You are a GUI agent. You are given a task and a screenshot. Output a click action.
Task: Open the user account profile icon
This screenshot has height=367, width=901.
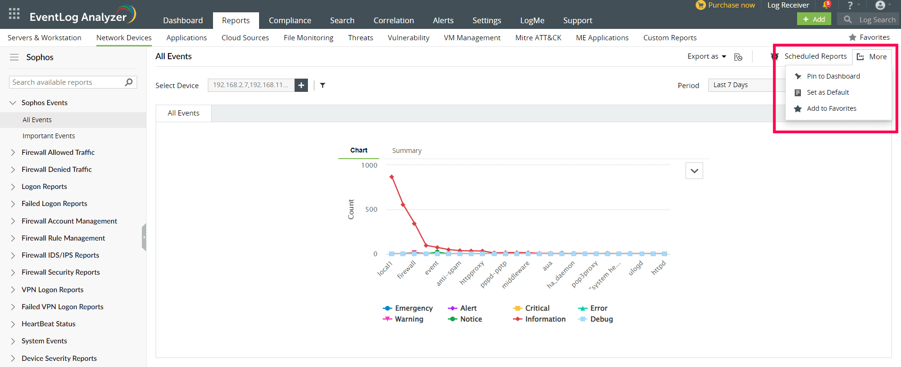(880, 5)
